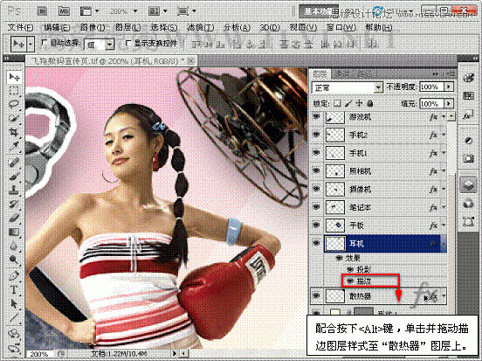
Task: Select the Dodge tool
Action: [14, 259]
